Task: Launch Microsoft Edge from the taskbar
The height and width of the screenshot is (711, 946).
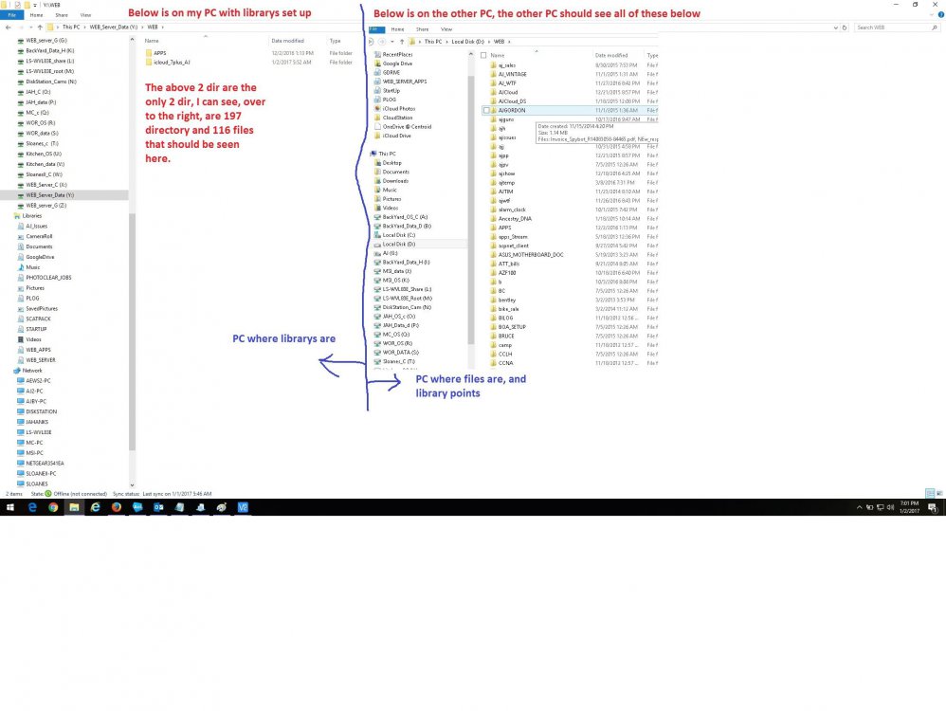Action: coord(32,507)
